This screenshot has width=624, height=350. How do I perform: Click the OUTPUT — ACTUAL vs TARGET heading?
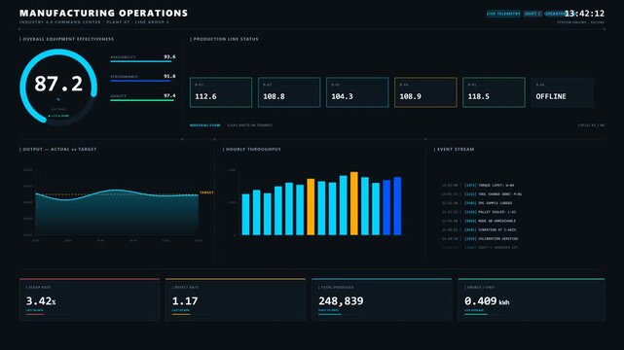pyautogui.click(x=58, y=149)
